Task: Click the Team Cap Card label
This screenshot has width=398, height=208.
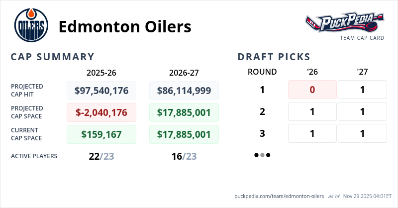Action: pos(362,38)
